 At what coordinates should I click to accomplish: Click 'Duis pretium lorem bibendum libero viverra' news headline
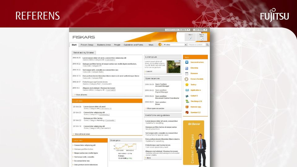[x=111, y=76]
